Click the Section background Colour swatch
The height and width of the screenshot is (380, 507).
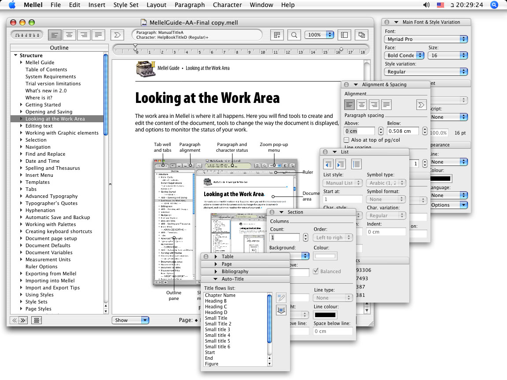click(x=325, y=256)
